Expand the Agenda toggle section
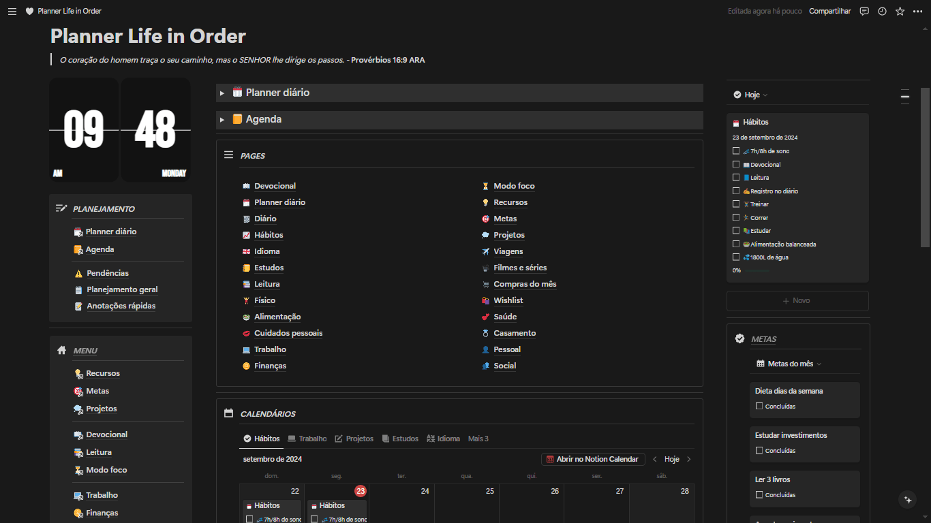 pyautogui.click(x=222, y=120)
